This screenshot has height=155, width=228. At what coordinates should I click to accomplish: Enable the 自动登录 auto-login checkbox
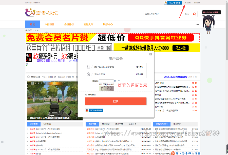[86, 94]
